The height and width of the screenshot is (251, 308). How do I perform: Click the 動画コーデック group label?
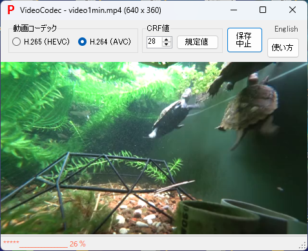[35, 28]
